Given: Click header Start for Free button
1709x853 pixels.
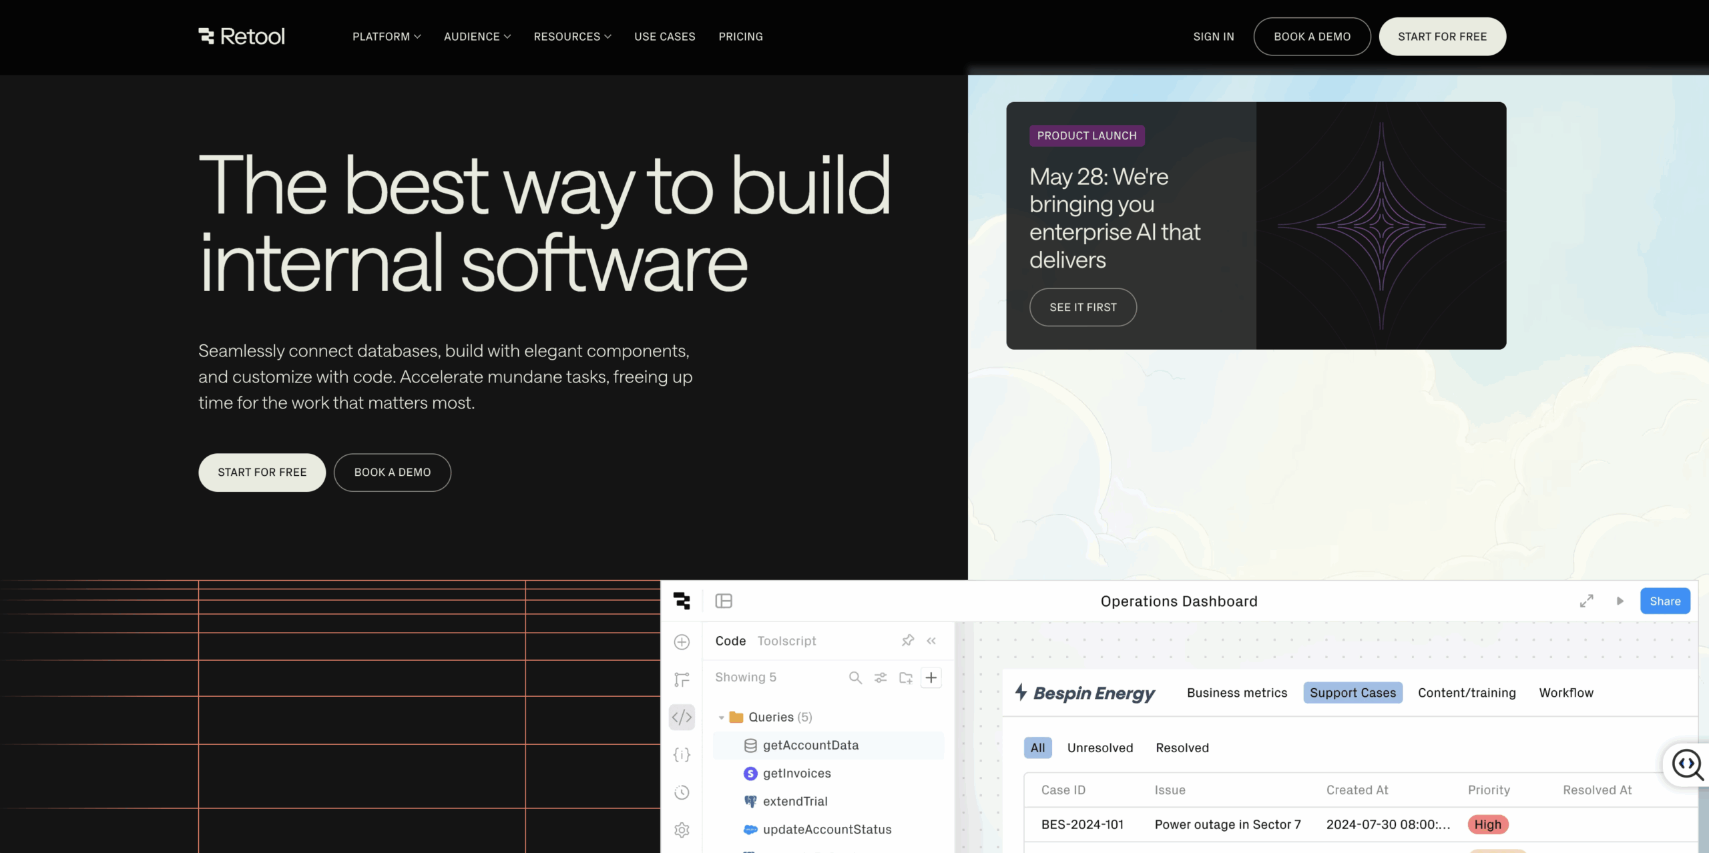Looking at the screenshot, I should (1442, 37).
